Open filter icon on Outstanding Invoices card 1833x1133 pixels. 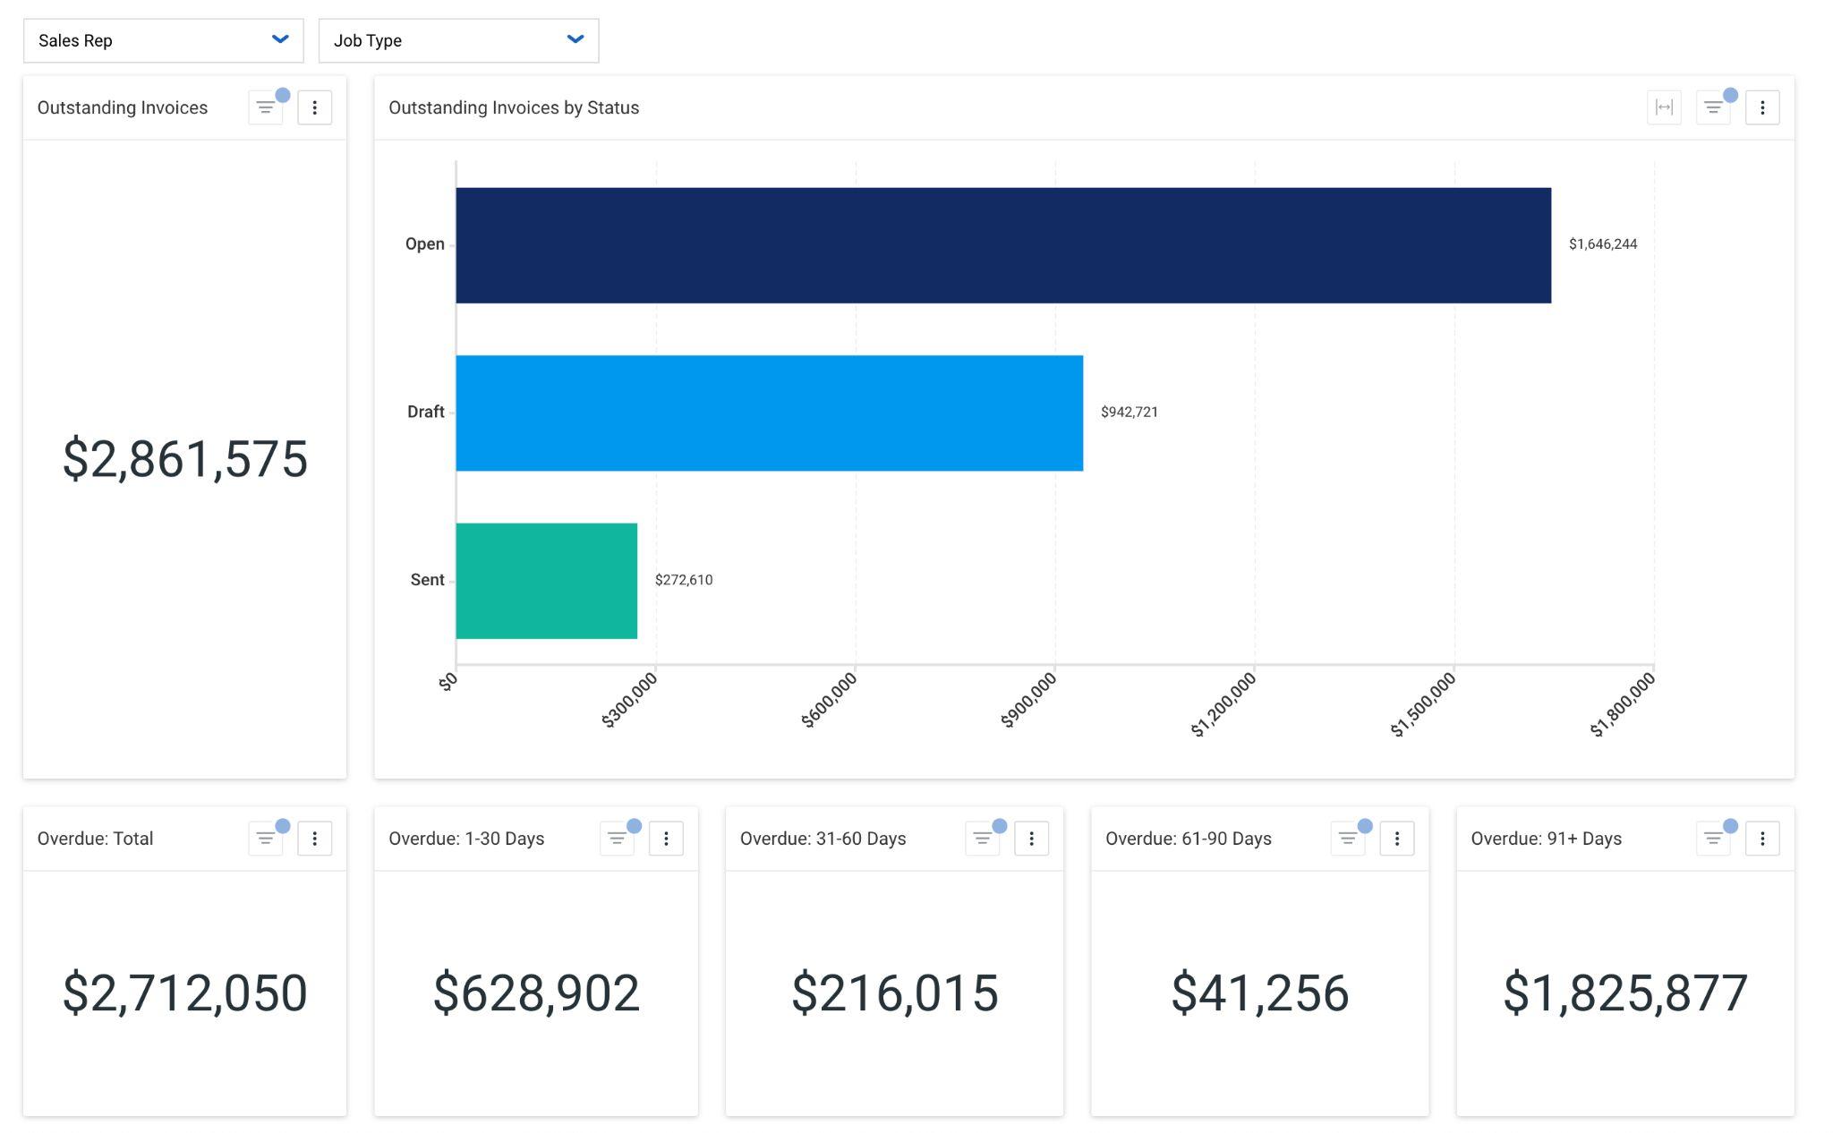click(266, 107)
